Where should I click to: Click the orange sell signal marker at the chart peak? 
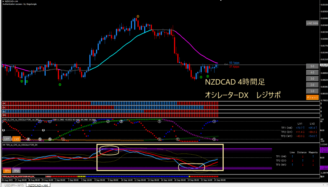click(138, 16)
